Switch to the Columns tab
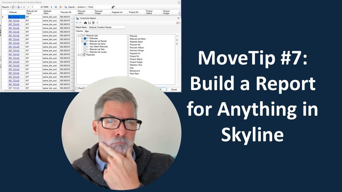The image size is (342, 192). (x=79, y=31)
